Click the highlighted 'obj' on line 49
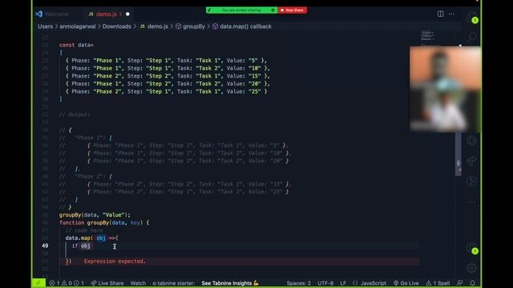 pyautogui.click(x=86, y=246)
